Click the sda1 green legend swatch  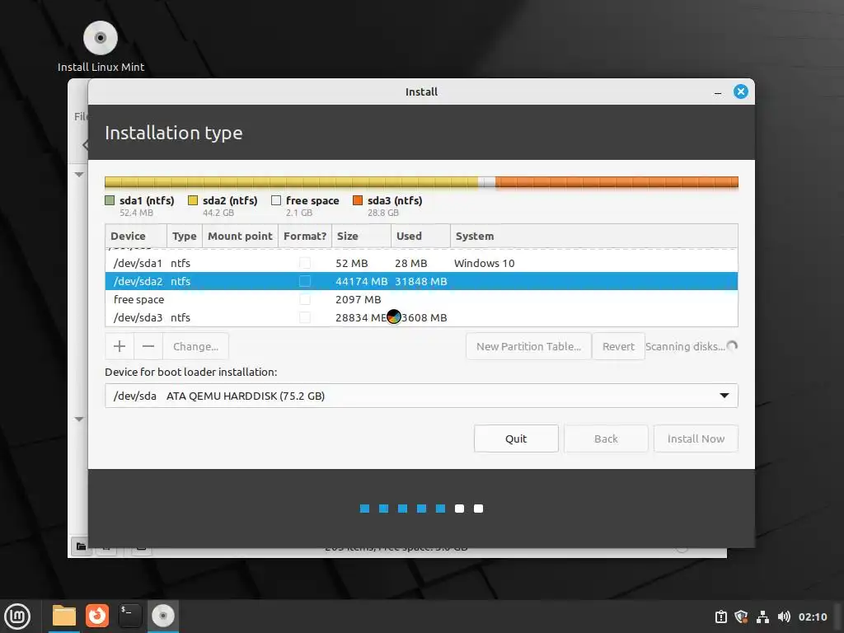[110, 200]
